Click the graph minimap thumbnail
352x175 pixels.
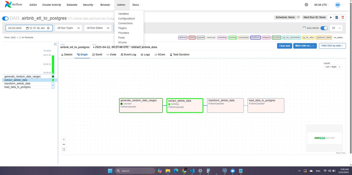pos(324,138)
